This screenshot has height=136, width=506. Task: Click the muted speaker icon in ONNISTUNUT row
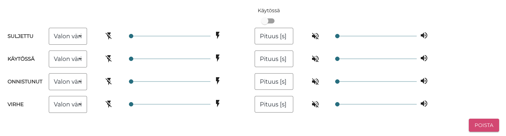pyautogui.click(x=315, y=82)
